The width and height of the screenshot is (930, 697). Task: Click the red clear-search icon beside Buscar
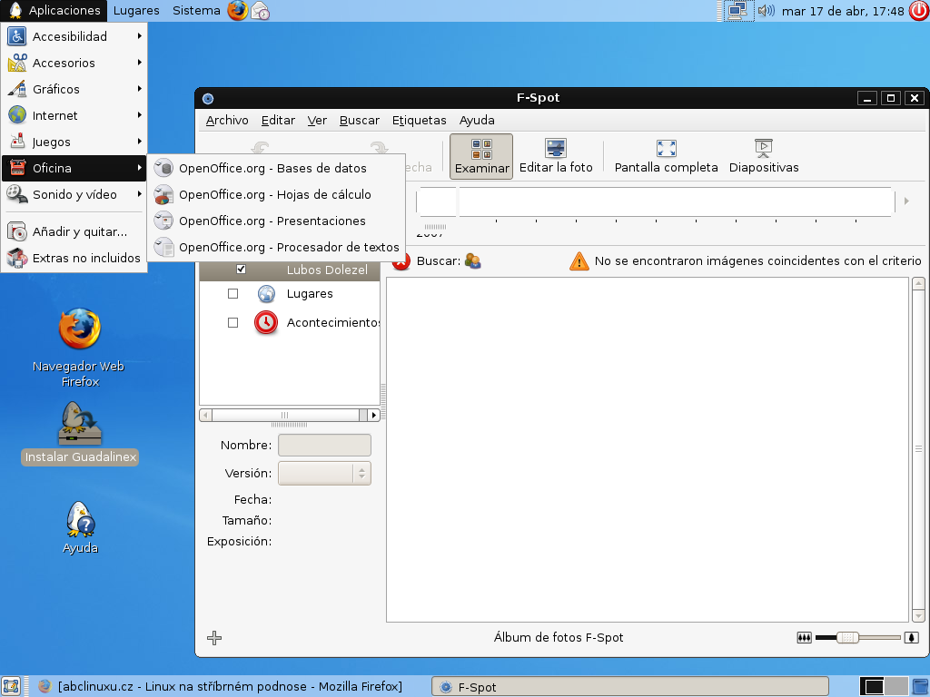pos(401,261)
